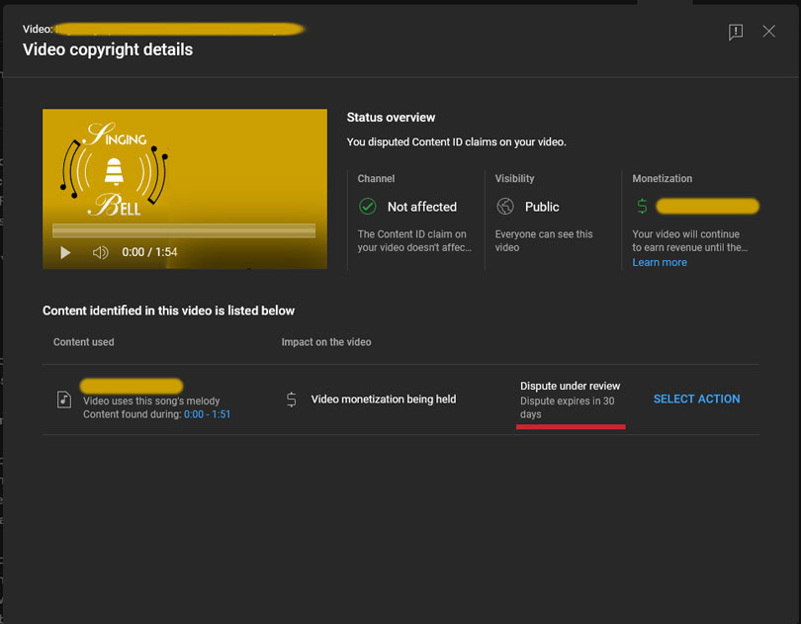The width and height of the screenshot is (801, 624).
Task: Click the 0:00 / 1:54 time display
Action: [149, 252]
